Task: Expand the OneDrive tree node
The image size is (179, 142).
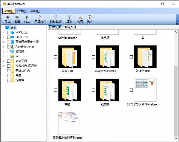Action: point(4,37)
